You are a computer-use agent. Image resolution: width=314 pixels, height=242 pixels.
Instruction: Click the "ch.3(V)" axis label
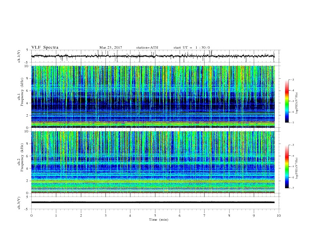click(x=19, y=203)
